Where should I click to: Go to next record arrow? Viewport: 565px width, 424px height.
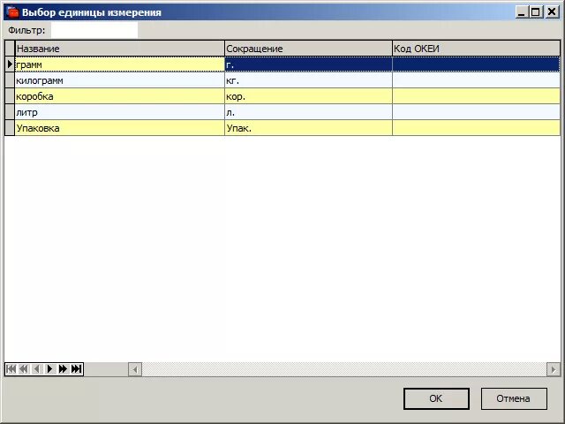click(49, 369)
